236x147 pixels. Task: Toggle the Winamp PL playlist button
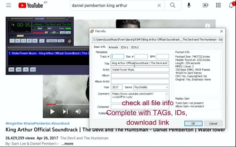[68, 33]
